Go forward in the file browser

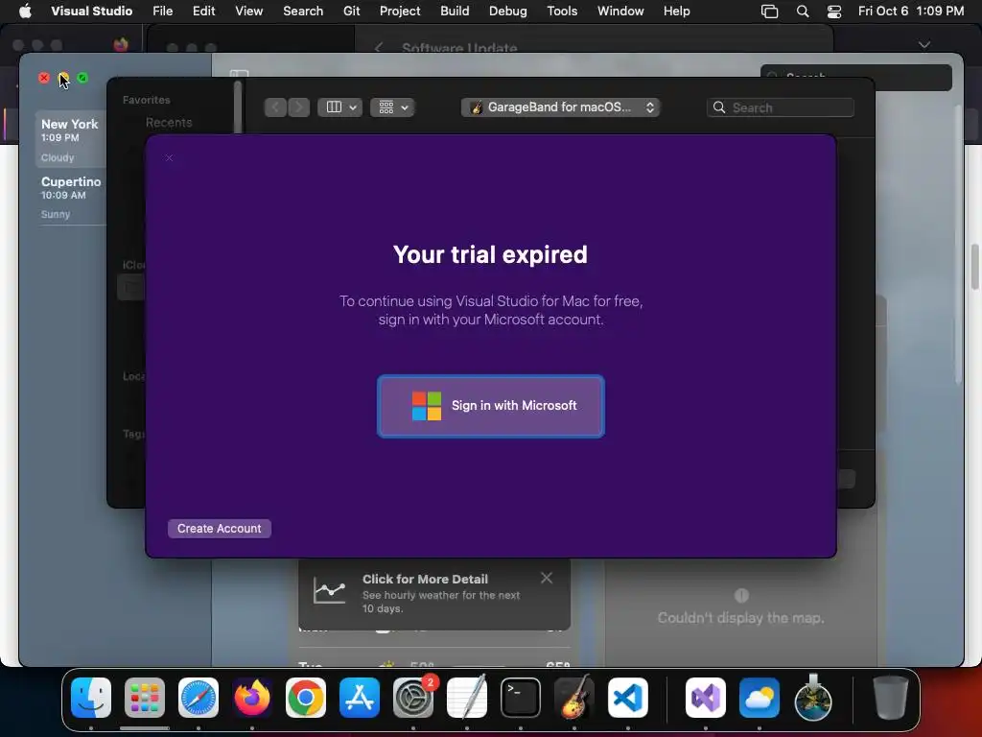(299, 107)
